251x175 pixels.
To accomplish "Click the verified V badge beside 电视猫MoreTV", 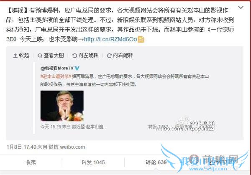I will [77, 68].
